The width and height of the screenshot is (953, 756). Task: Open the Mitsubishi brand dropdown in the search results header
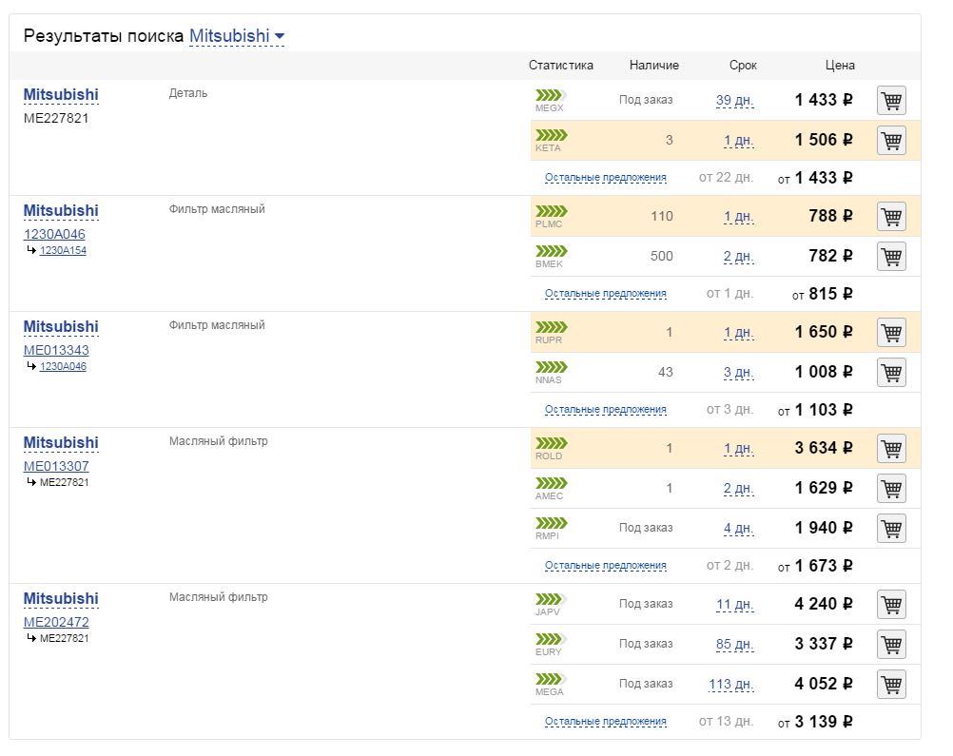click(x=237, y=36)
